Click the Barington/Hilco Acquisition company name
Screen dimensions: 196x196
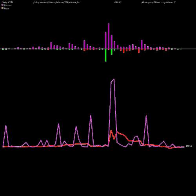(x=158, y=2)
